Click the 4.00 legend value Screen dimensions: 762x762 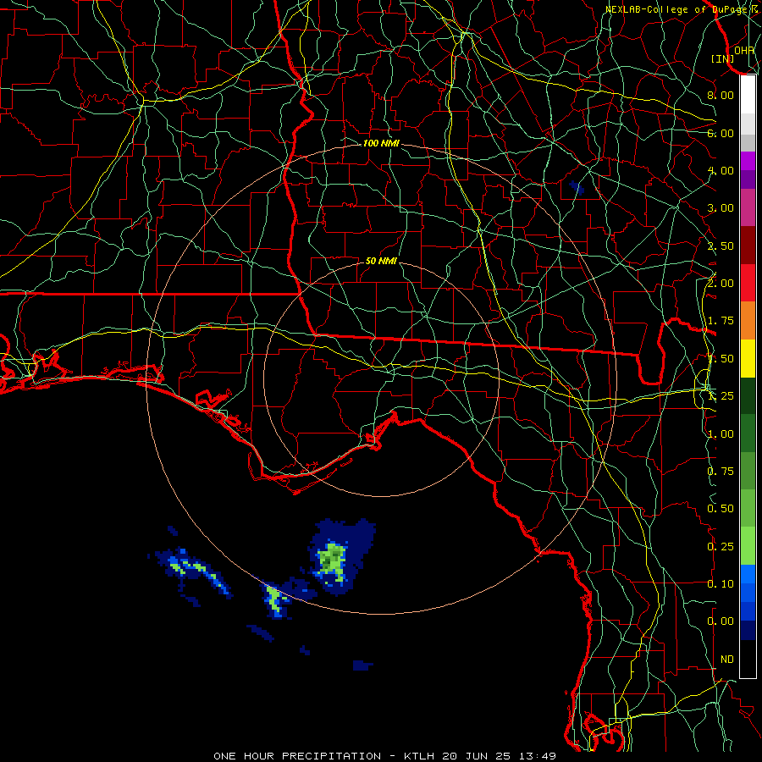pos(721,170)
